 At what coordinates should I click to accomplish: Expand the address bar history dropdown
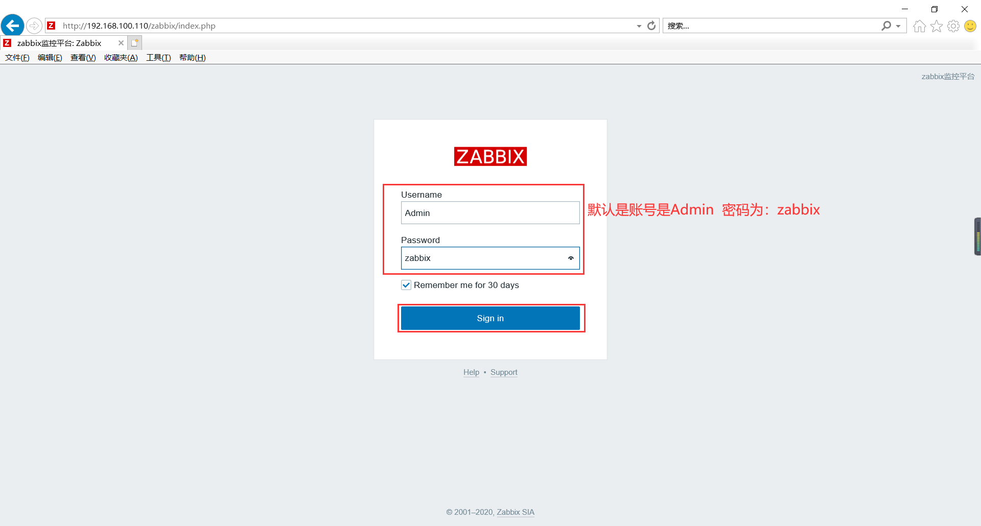639,26
